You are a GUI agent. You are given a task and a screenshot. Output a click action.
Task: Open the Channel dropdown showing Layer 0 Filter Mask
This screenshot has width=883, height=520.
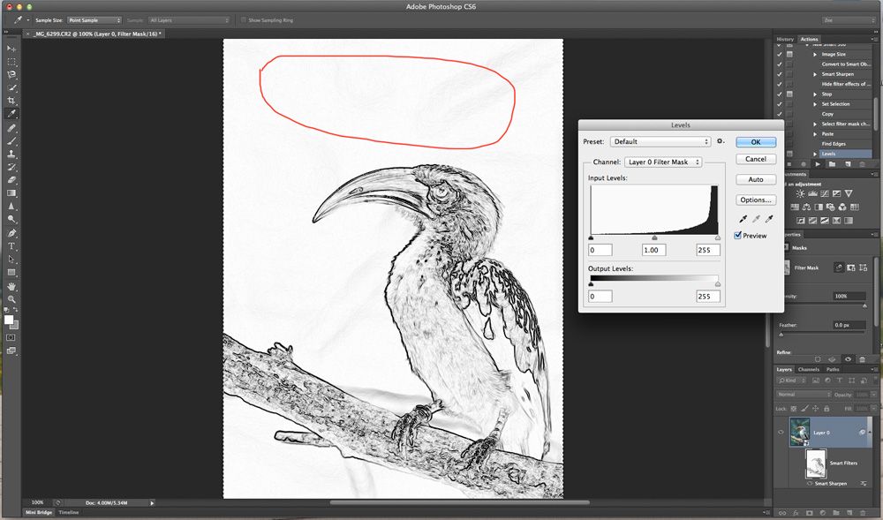point(662,162)
